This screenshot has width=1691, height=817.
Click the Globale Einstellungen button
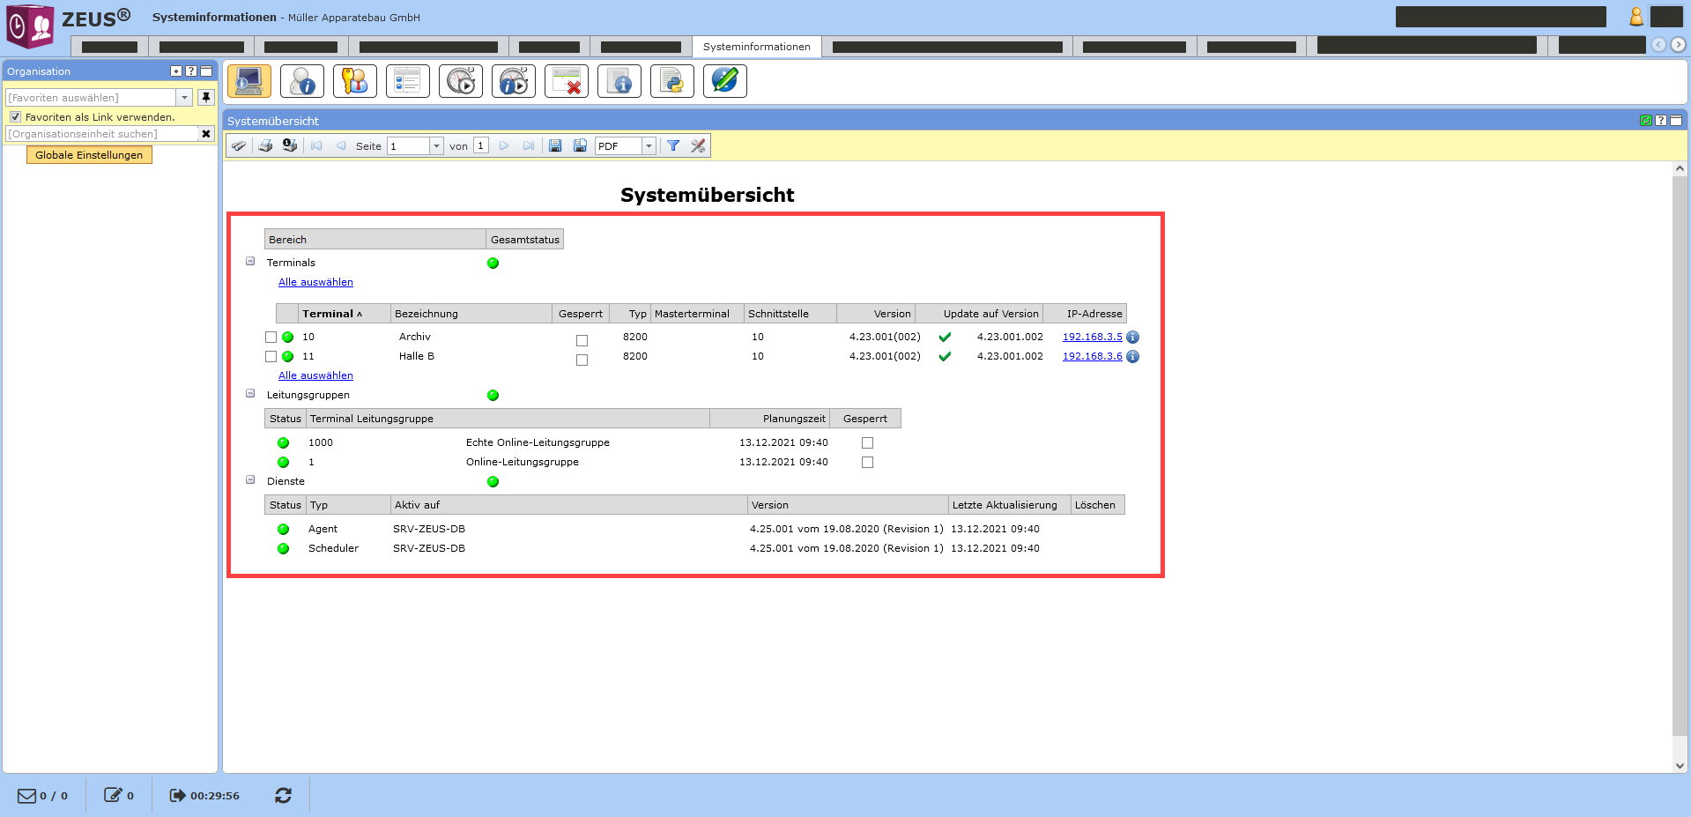click(x=89, y=155)
